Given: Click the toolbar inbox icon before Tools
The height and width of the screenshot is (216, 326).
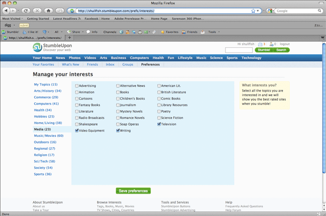Looking at the screenshot, I should pos(203,32).
